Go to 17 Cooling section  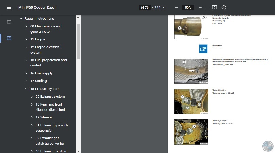point(38,81)
